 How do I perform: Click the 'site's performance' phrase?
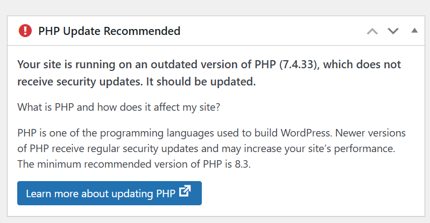(x=361, y=148)
